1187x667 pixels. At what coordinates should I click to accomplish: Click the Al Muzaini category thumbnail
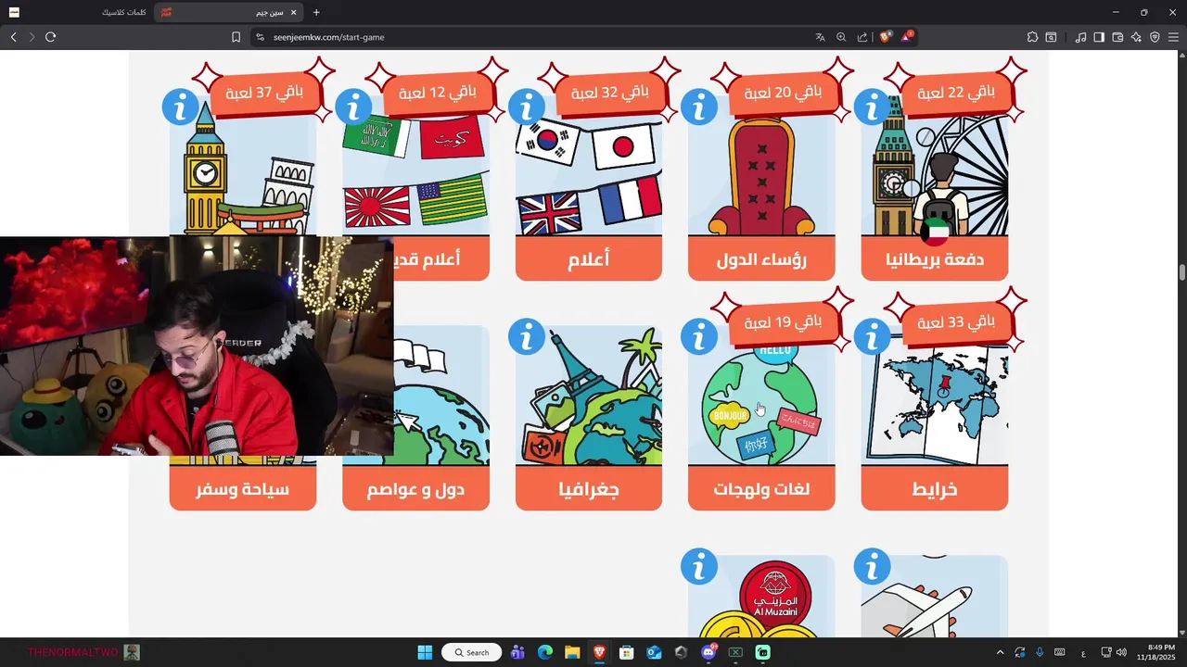coord(761,598)
